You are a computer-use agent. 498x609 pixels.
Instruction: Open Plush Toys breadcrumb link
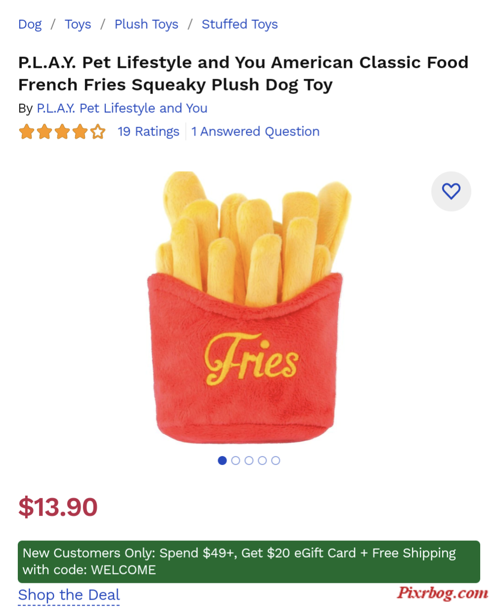[146, 24]
